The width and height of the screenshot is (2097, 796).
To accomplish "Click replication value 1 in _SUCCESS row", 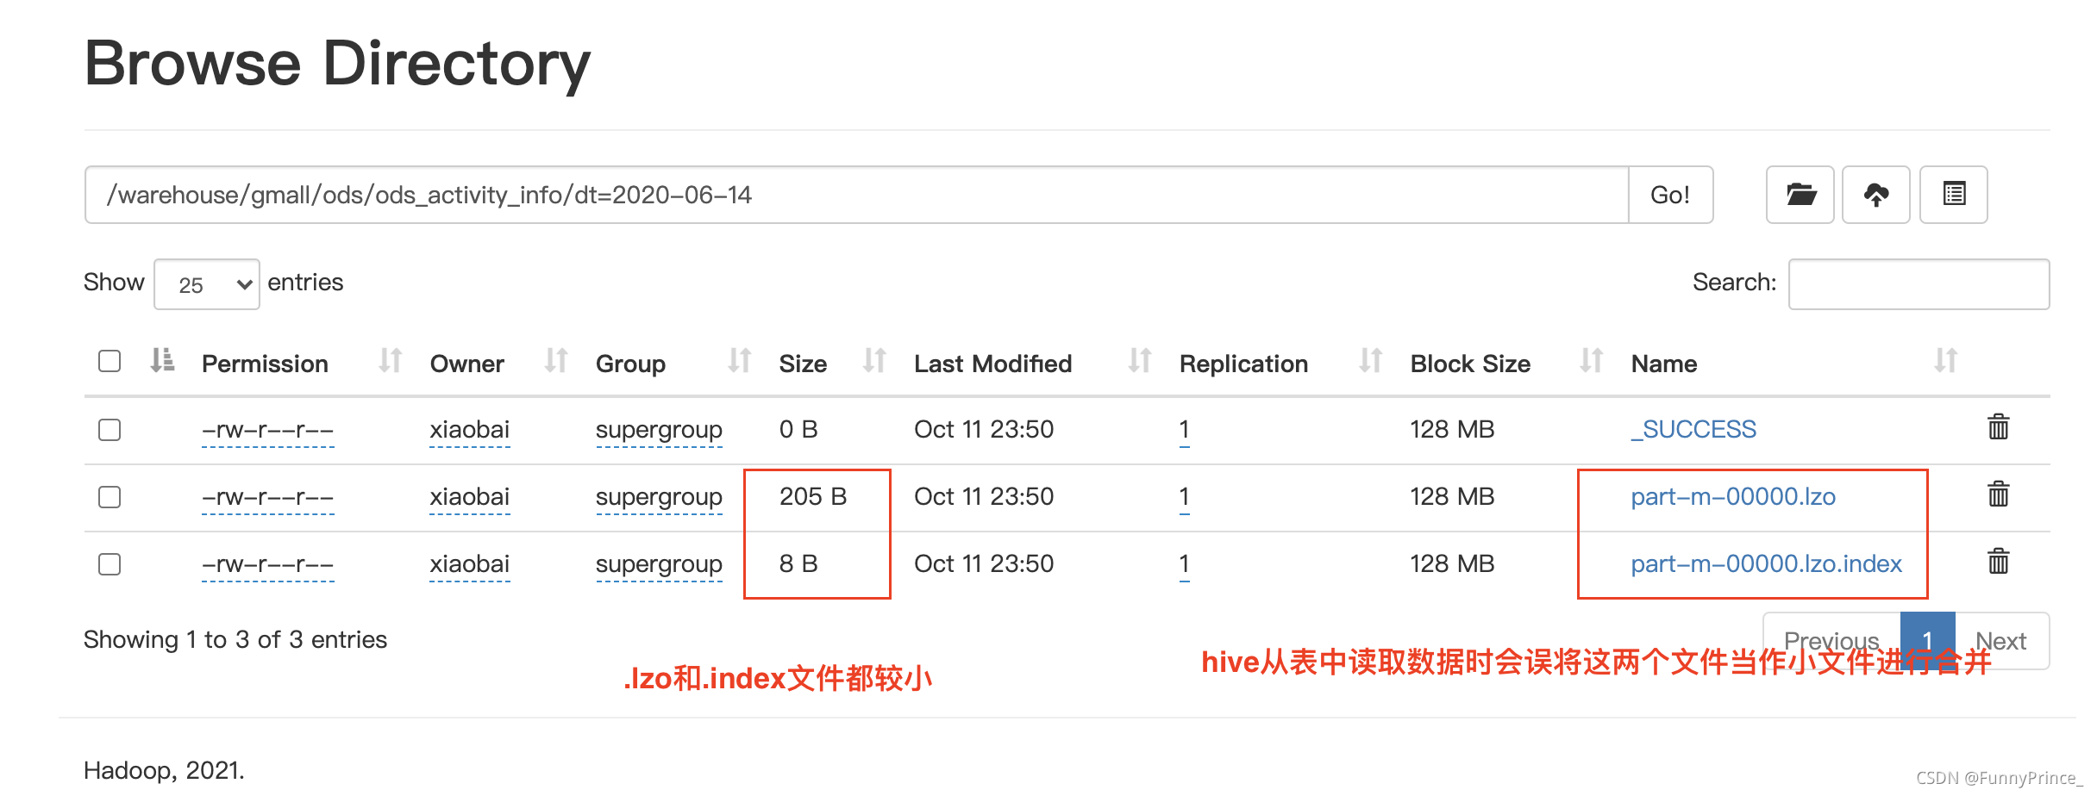I will point(1185,430).
